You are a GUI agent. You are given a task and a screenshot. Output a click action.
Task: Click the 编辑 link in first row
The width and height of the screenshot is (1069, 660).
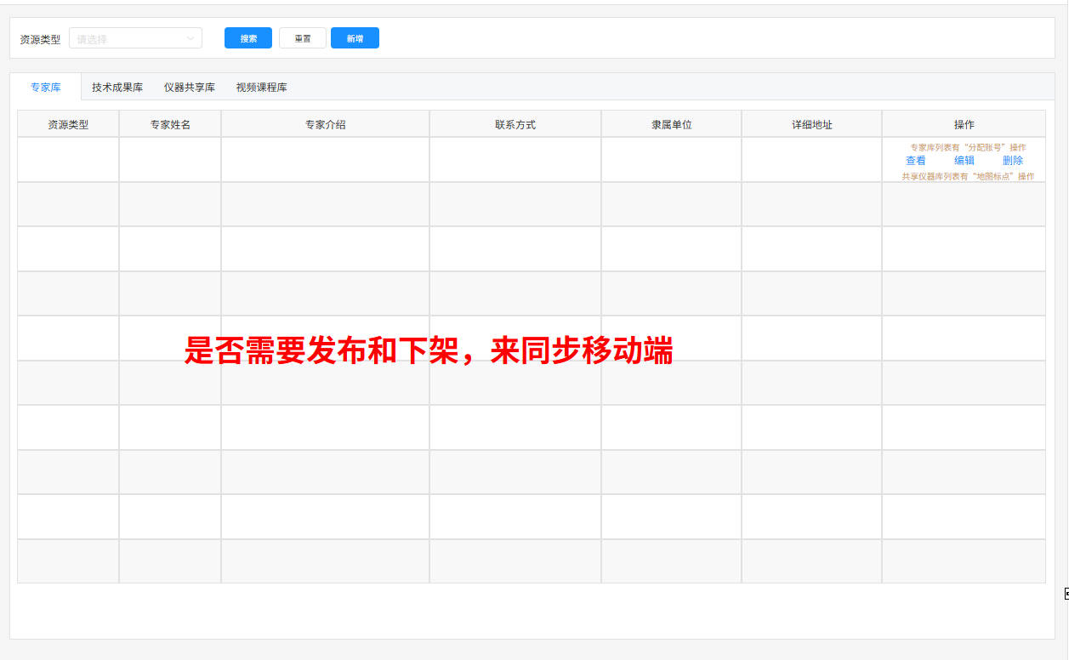(x=964, y=160)
